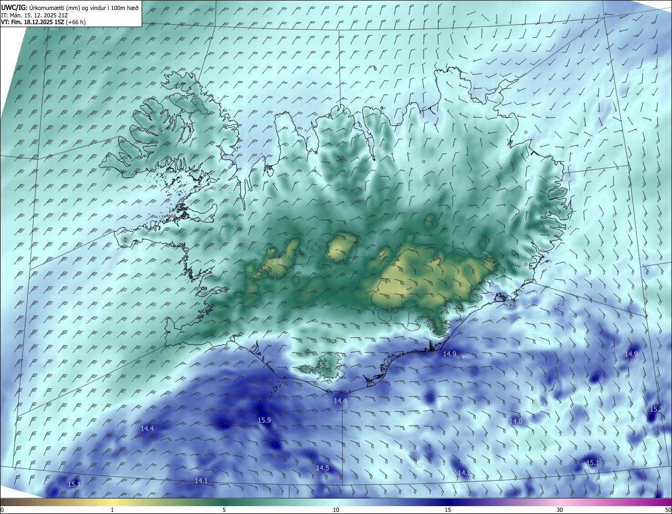This screenshot has height=514, width=672.
Task: Click the color scale tick label 50
Action: pos(667,510)
